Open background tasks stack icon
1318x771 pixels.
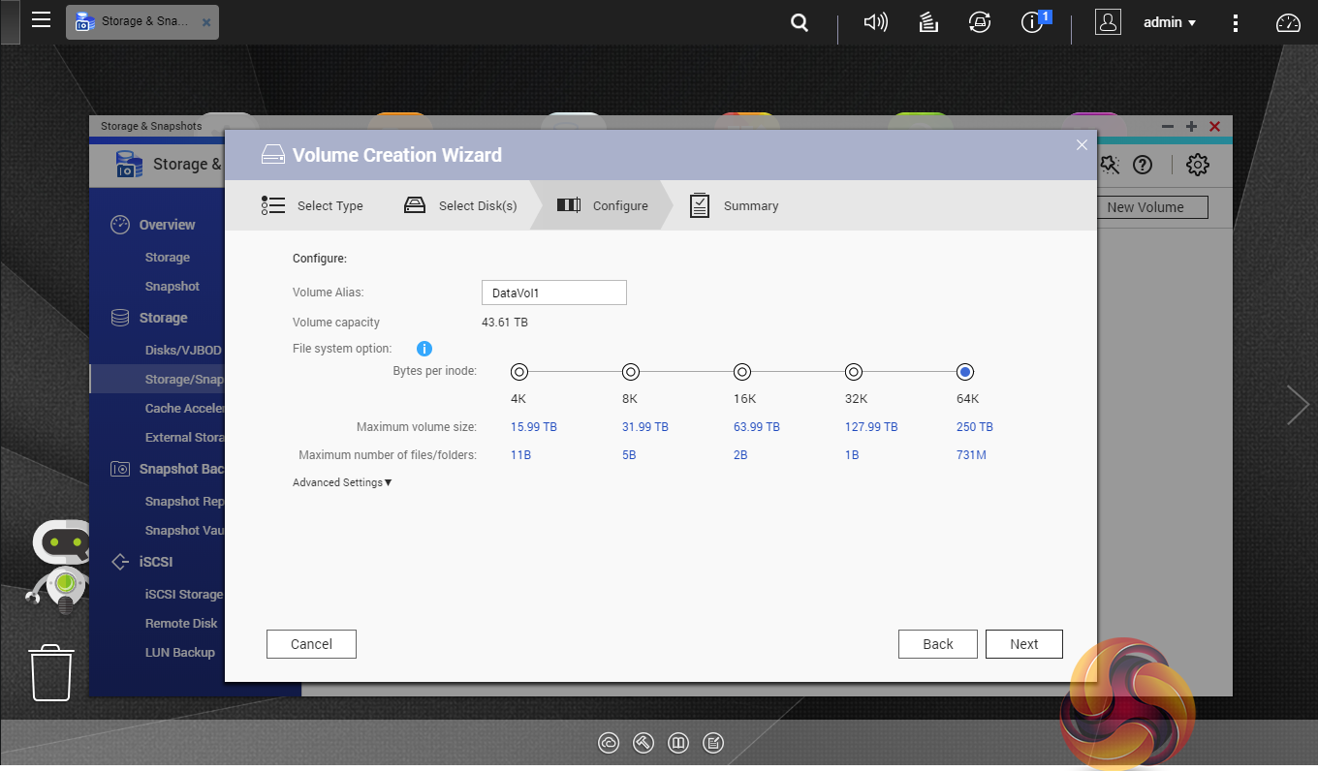tap(928, 22)
